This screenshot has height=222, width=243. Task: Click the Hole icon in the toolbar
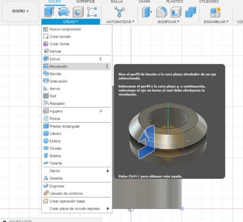click(x=78, y=12)
